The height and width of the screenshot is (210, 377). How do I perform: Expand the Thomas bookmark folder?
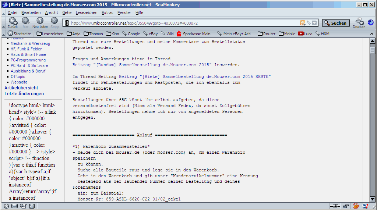[93, 33]
